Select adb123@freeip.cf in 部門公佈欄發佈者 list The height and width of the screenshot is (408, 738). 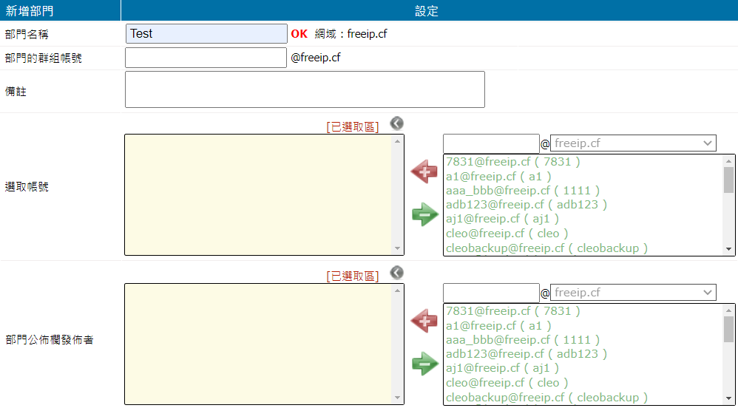526,354
